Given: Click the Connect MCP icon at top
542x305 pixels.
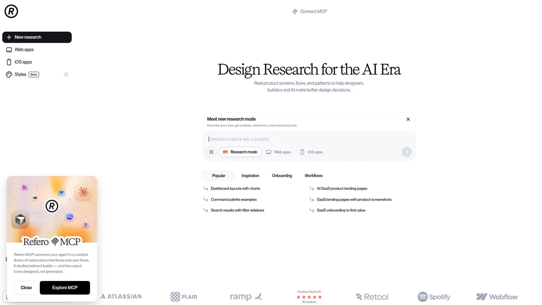Looking at the screenshot, I should click(x=295, y=12).
